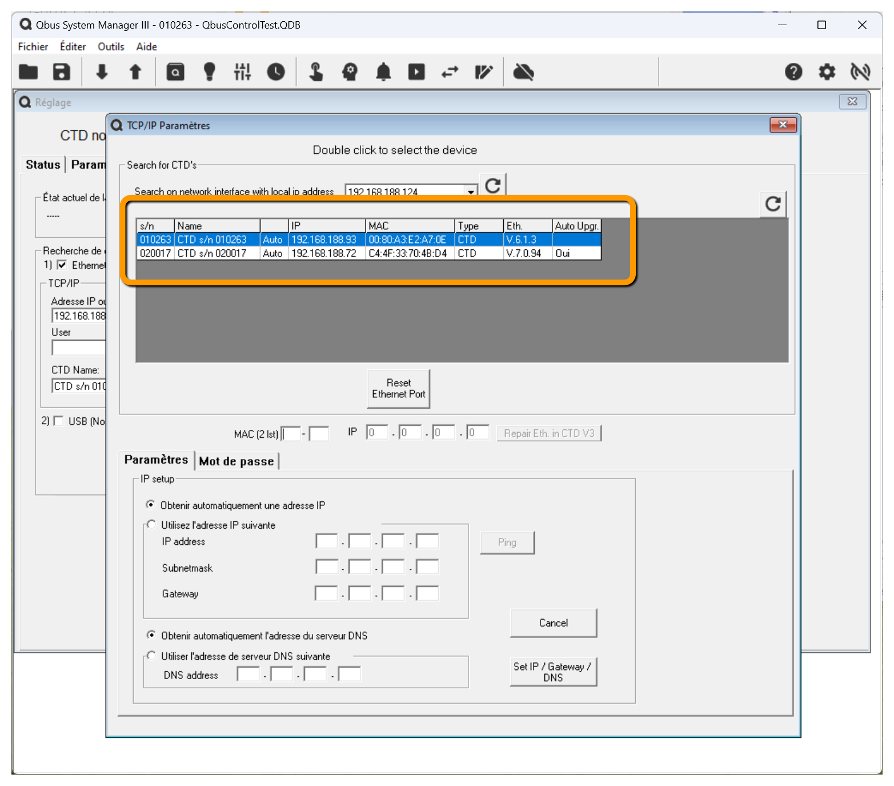This screenshot has width=894, height=786.
Task: Choose 'Utiliser l'adresse de serveur DNS suivante'
Action: (x=151, y=656)
